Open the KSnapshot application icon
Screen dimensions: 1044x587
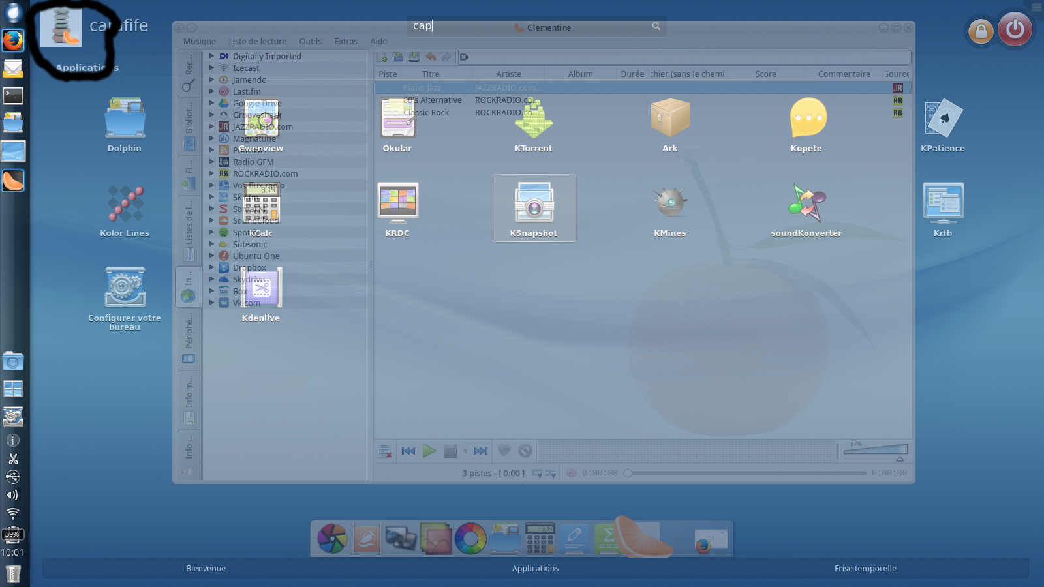click(534, 207)
